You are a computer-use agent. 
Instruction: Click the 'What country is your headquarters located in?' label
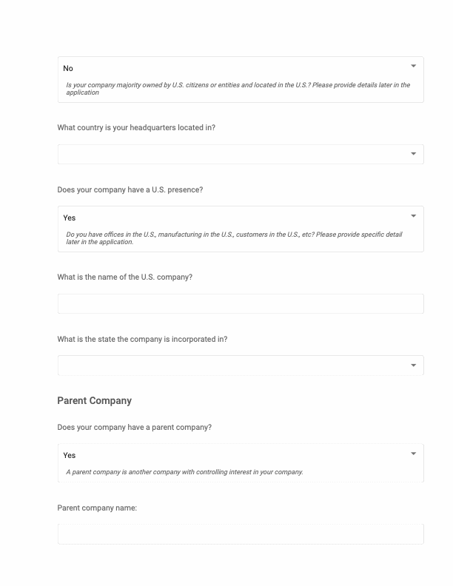pos(136,128)
